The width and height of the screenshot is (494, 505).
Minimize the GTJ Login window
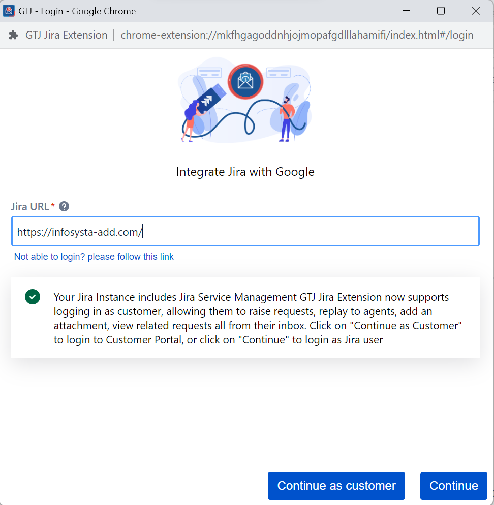pyautogui.click(x=406, y=11)
